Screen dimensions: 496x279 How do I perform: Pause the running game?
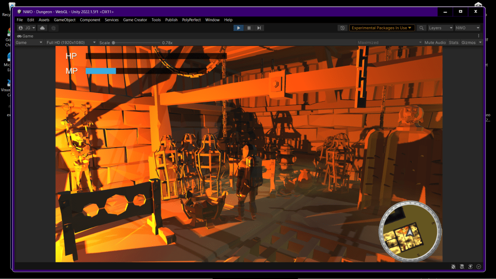coord(249,28)
